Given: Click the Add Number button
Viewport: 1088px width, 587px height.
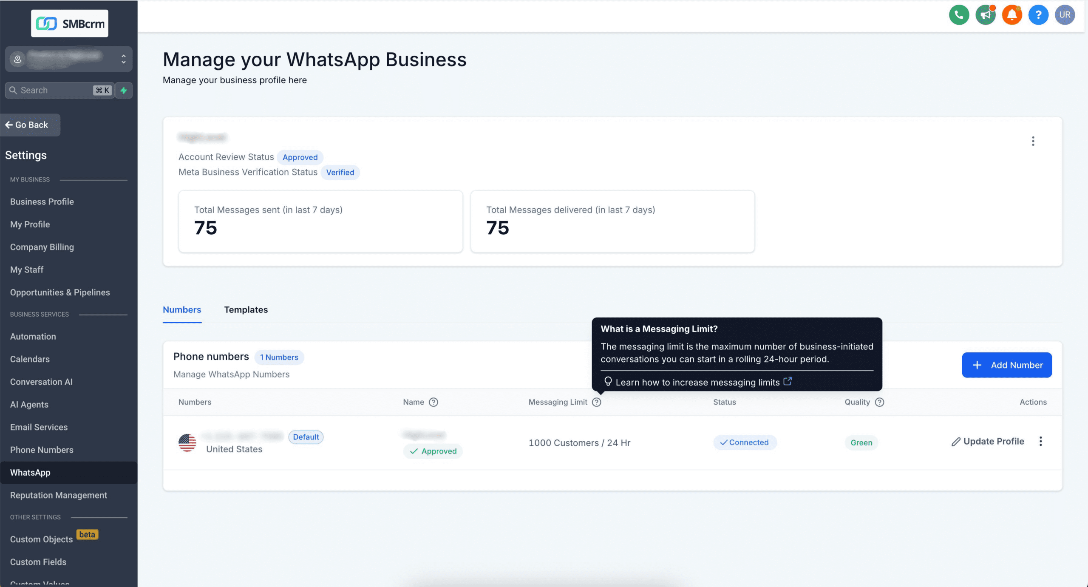Looking at the screenshot, I should pos(1007,365).
